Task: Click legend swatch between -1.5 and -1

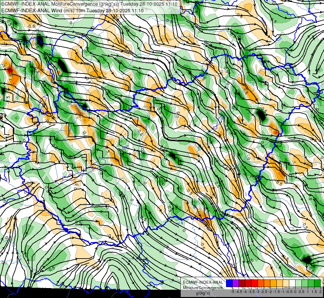Action: (280, 283)
